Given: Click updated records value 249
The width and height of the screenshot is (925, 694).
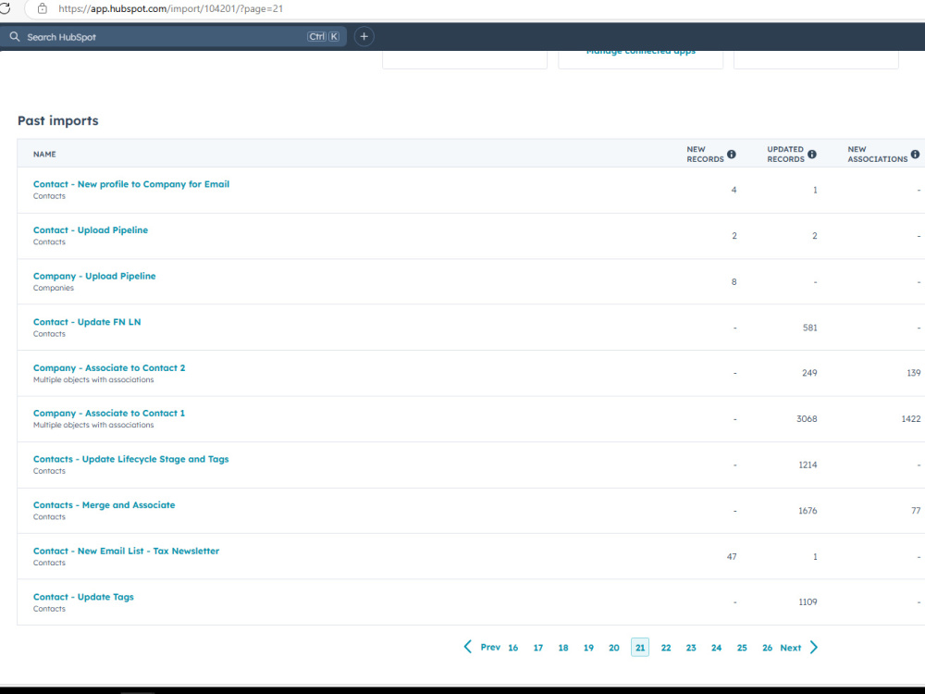Looking at the screenshot, I should 809,373.
